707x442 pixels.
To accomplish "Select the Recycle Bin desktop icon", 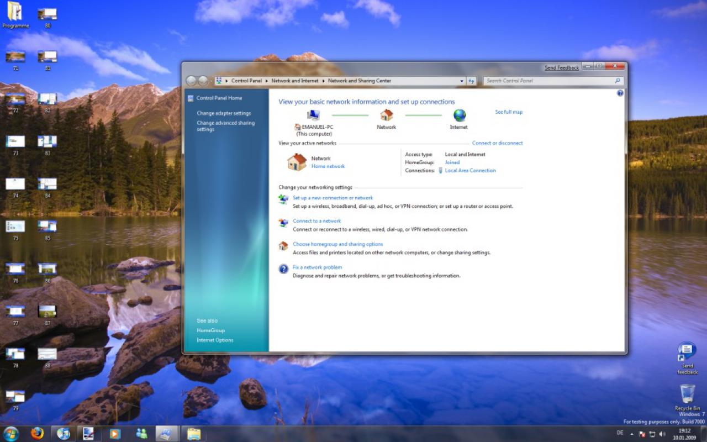I will (688, 397).
